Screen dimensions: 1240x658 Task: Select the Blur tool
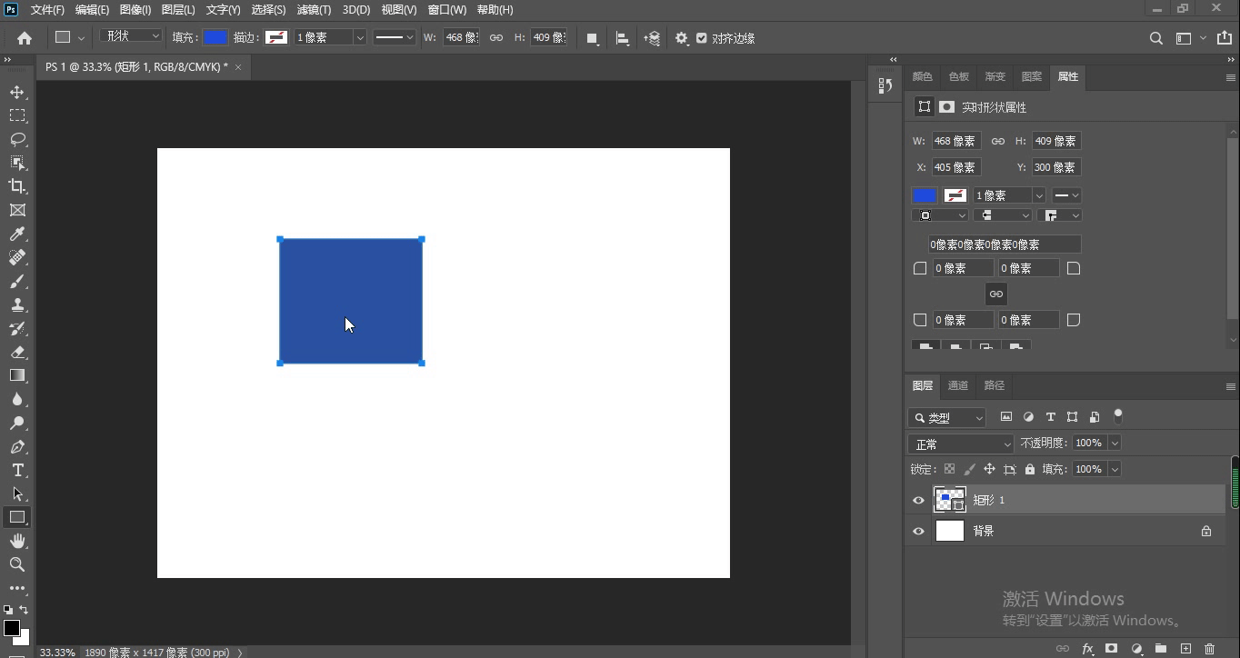(x=17, y=399)
